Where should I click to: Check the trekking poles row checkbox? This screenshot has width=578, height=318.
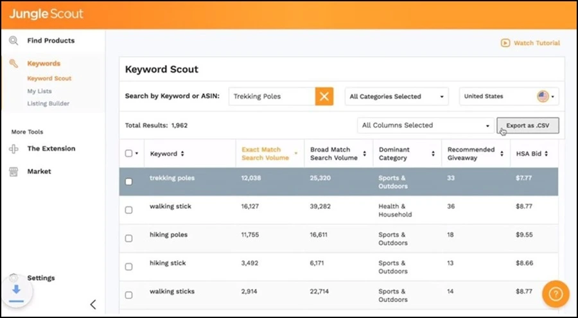(128, 182)
